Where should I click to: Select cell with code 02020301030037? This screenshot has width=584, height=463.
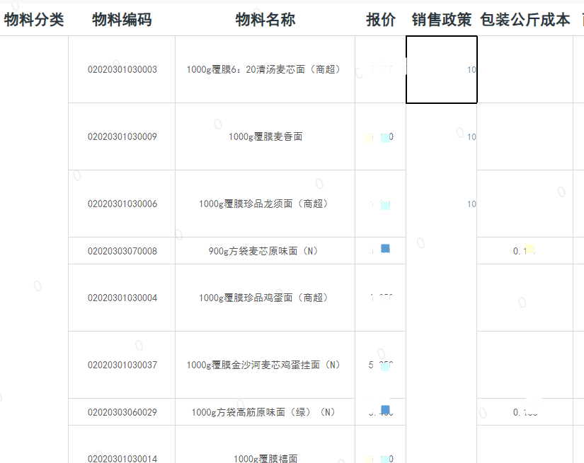[122, 365]
